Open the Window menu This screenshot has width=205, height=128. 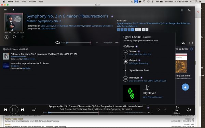point(32,2)
